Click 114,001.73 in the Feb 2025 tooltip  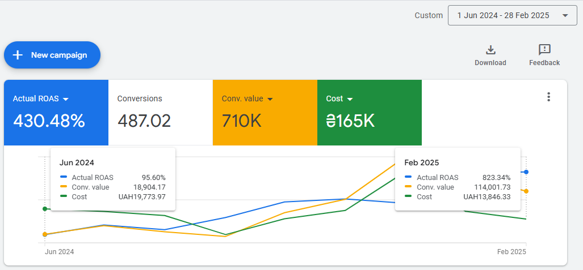(493, 187)
